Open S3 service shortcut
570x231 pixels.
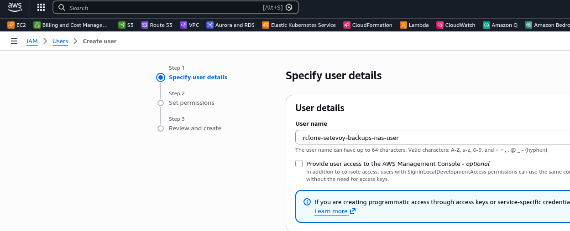(126, 25)
